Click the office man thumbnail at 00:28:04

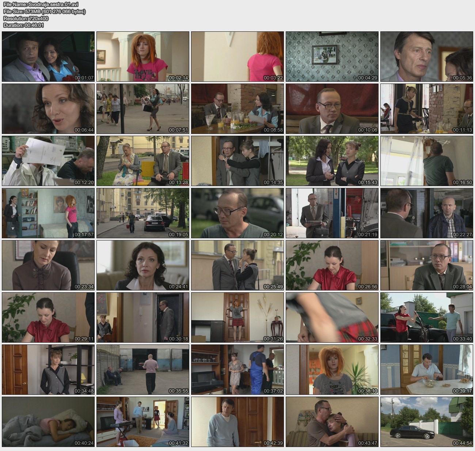coord(427,265)
